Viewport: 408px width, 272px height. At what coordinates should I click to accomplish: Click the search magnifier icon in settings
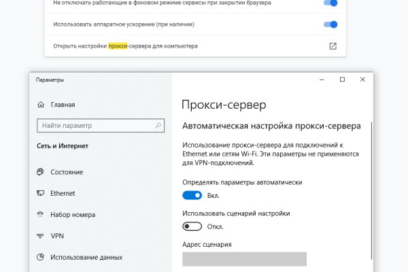pos(158,126)
